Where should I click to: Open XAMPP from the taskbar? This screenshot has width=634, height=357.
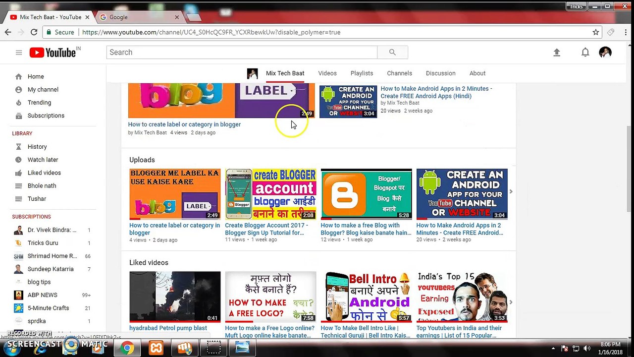point(156,348)
